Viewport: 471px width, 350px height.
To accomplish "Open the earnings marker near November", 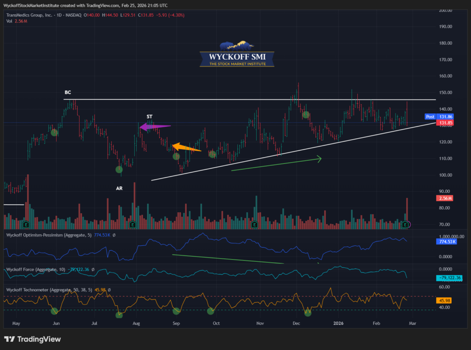I will click(254, 225).
